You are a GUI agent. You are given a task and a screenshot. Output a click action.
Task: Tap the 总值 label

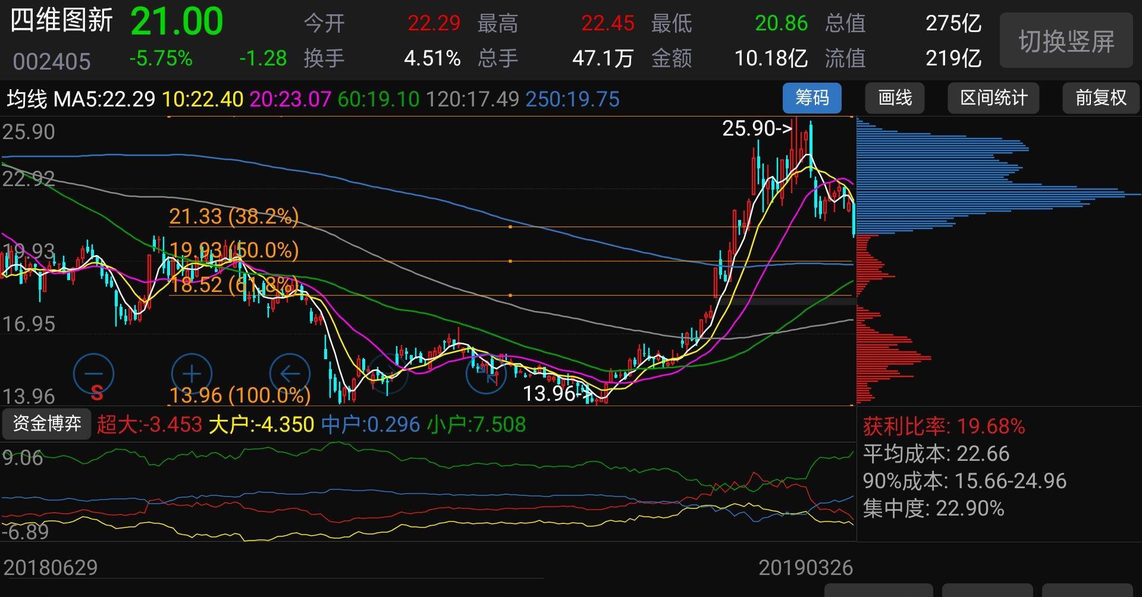(845, 23)
